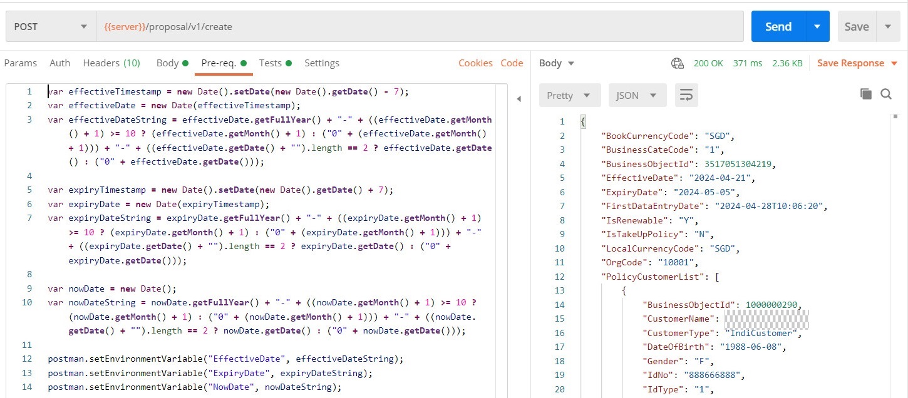Open the Headers (10) tab

(111, 63)
